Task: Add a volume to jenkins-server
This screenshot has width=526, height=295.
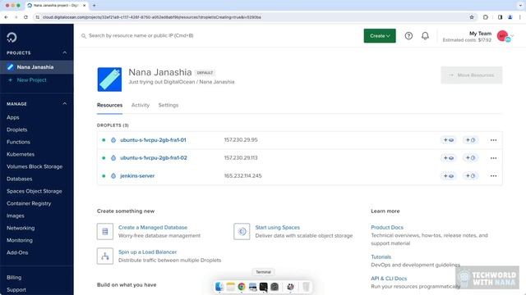Action: (449, 176)
